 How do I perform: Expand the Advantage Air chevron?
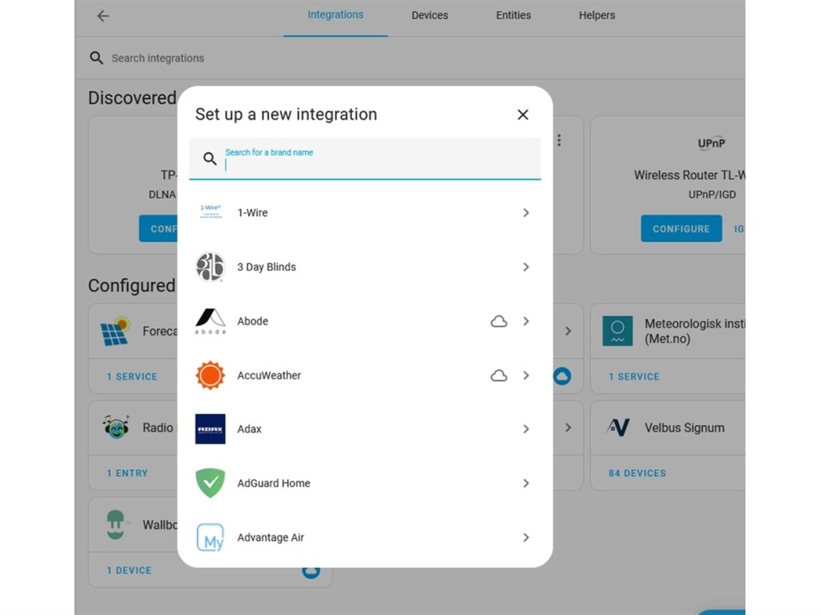click(525, 538)
